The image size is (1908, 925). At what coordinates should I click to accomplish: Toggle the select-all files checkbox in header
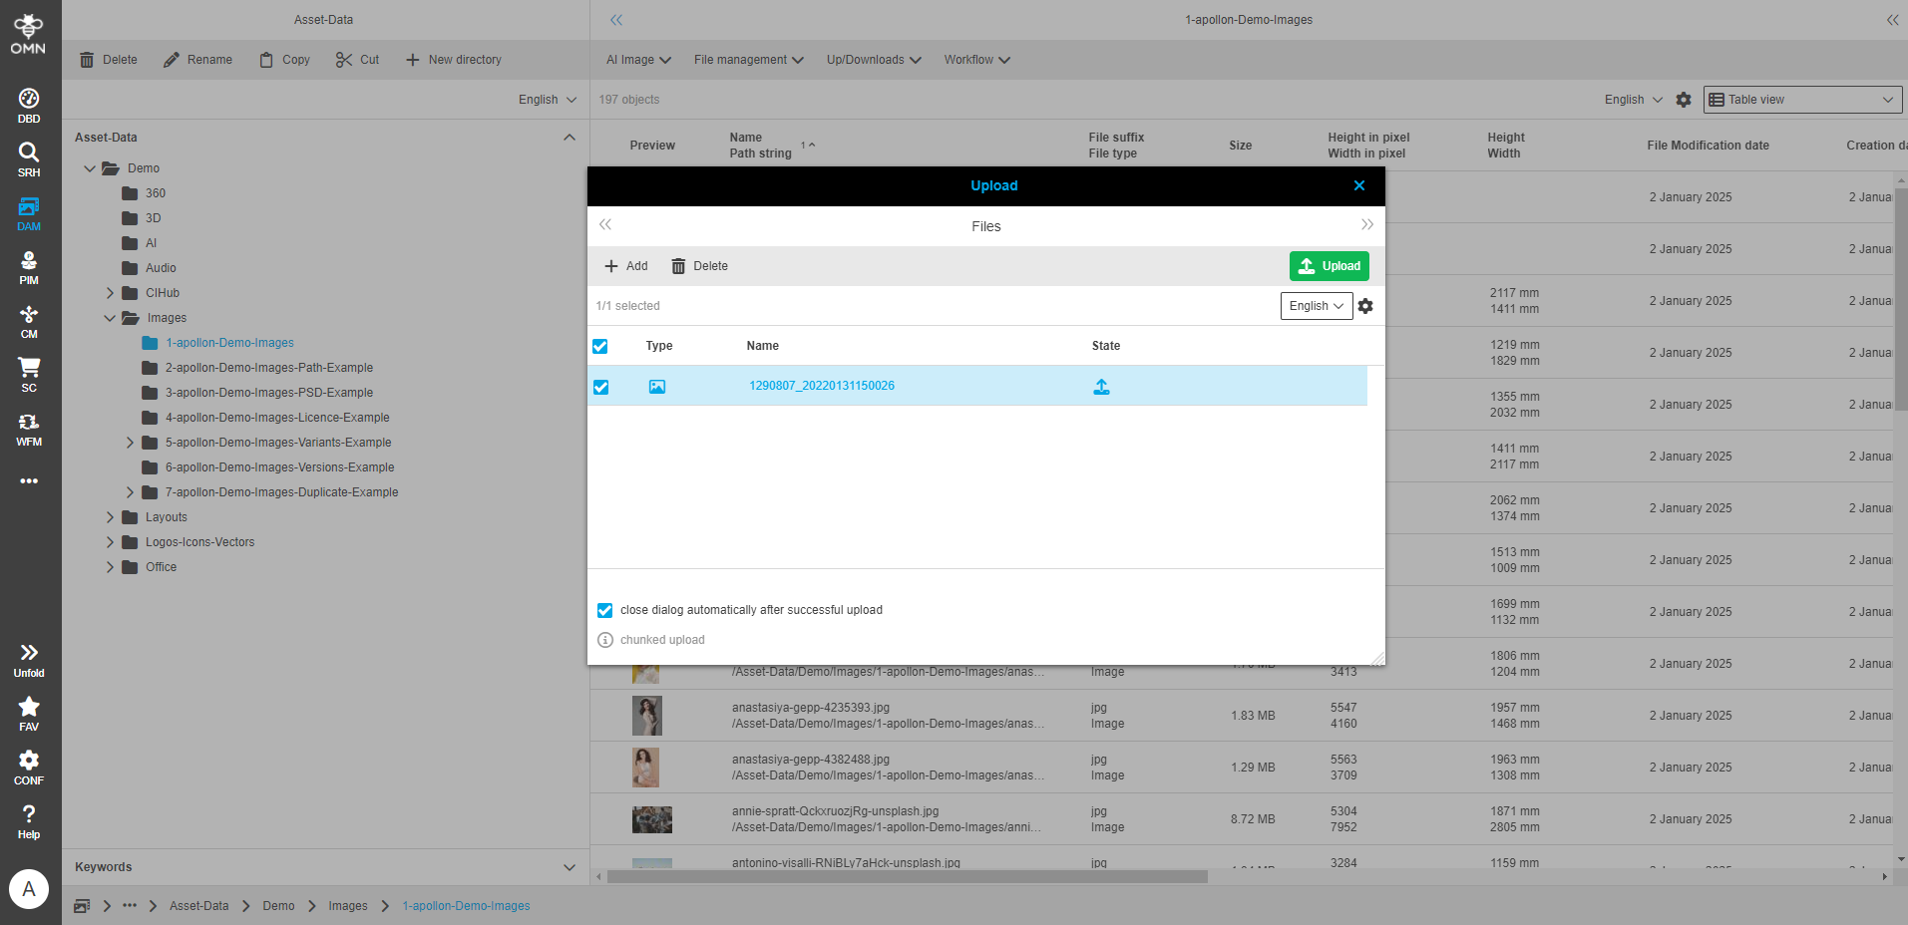pos(600,346)
